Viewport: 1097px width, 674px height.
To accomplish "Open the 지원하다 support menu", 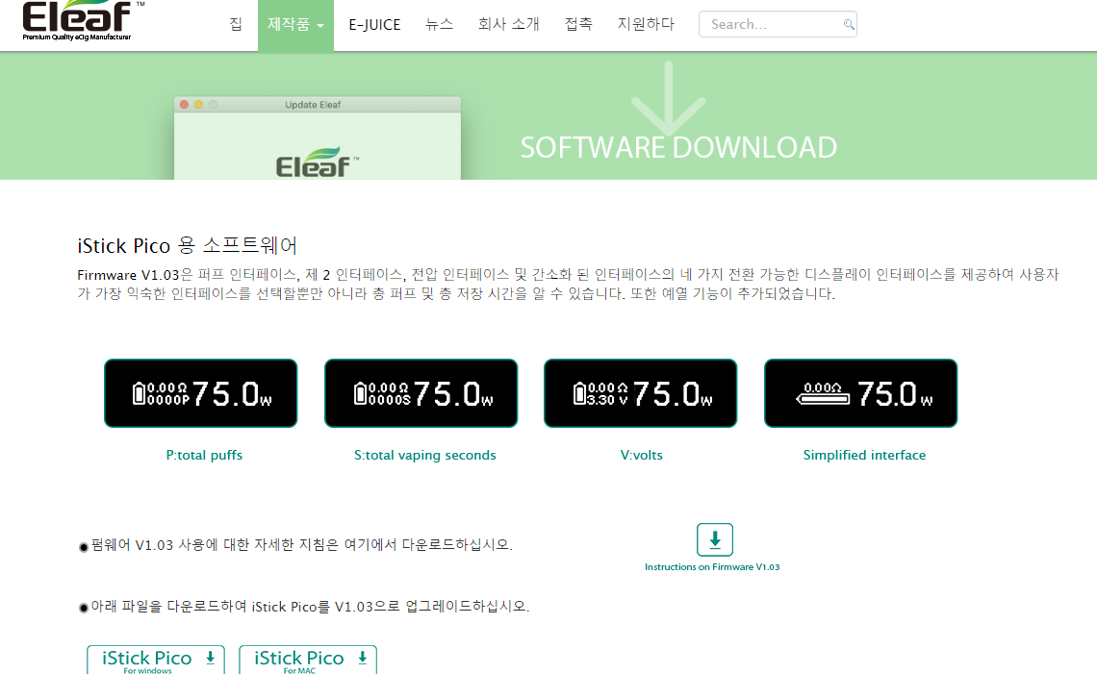I will coord(646,24).
